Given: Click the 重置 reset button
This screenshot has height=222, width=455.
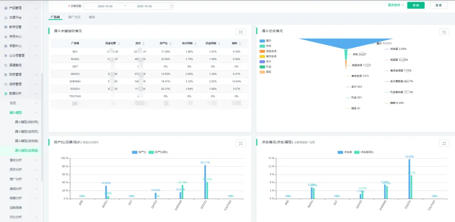Looking at the screenshot, I should point(439,5).
